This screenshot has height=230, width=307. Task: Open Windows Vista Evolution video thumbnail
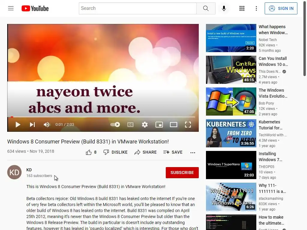231,102
